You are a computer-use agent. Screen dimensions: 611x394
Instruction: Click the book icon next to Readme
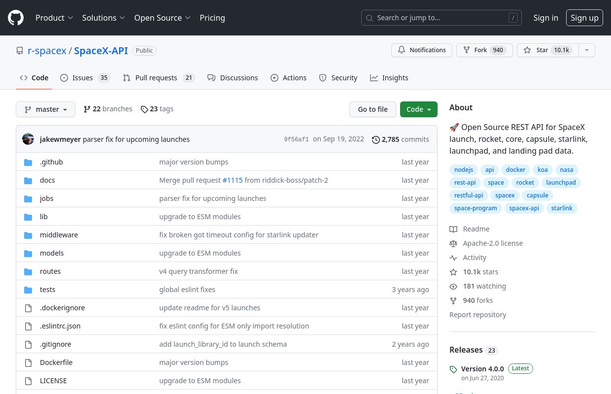point(453,229)
